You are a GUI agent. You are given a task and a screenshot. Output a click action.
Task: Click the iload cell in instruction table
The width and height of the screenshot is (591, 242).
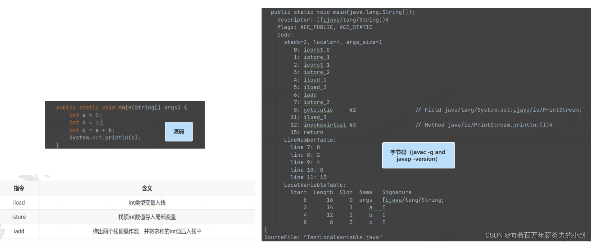point(19,203)
